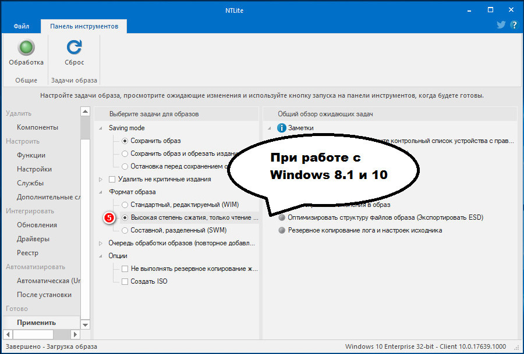Collapse the Заметки section arrow
The image size is (524, 354).
pyautogui.click(x=270, y=128)
